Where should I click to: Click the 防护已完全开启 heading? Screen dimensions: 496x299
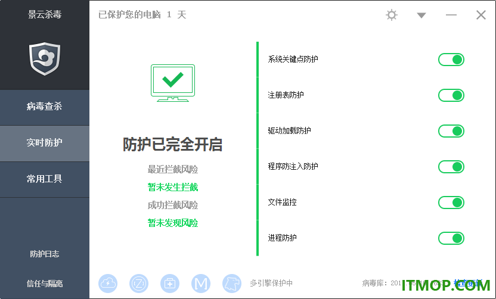tap(172, 145)
